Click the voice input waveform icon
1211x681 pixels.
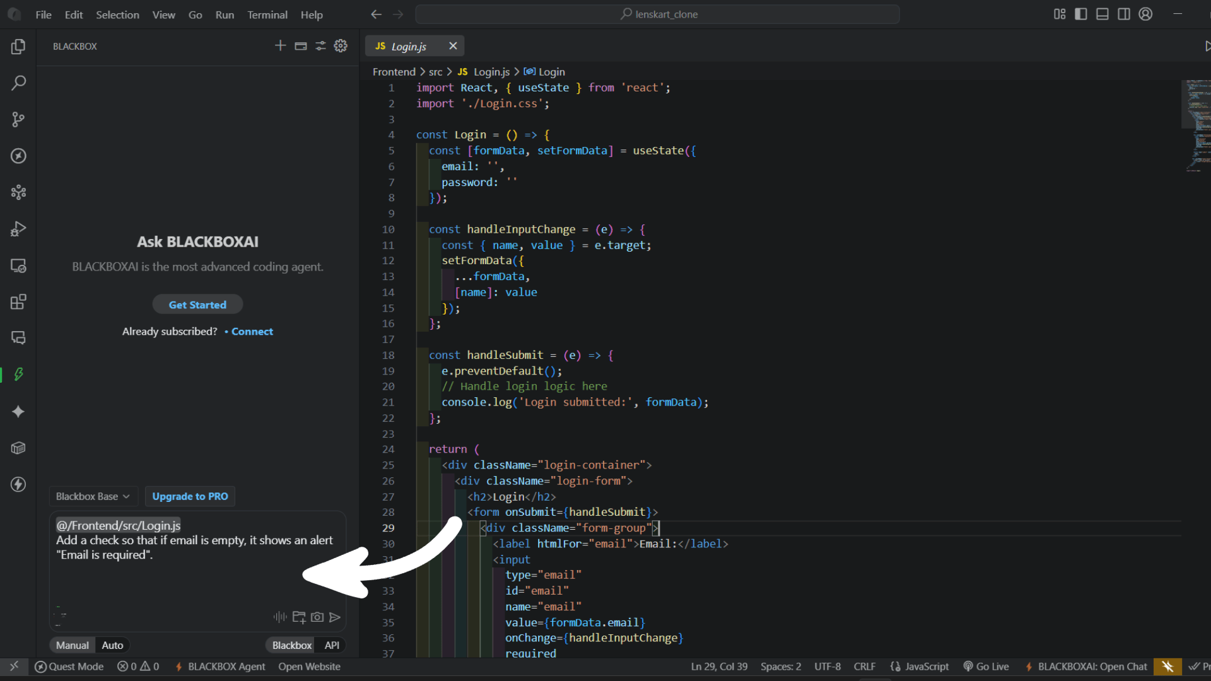[x=280, y=617]
